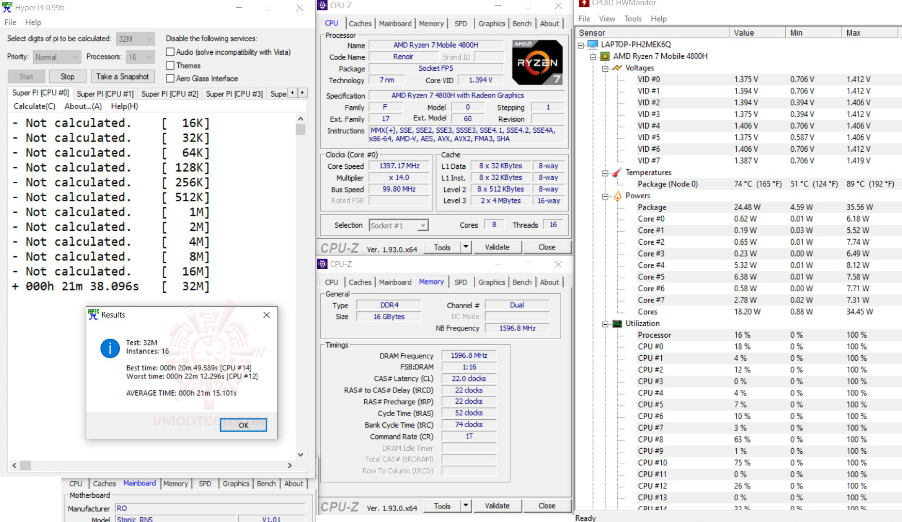Click the Start button in Hyper PI
The width and height of the screenshot is (902, 522).
point(26,76)
